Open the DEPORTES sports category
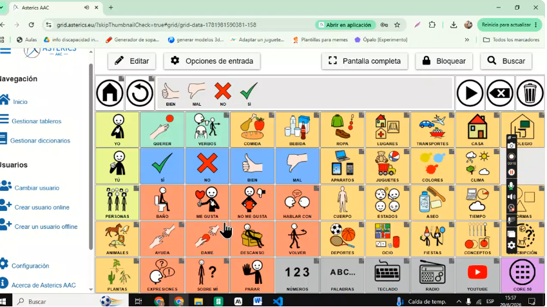 pyautogui.click(x=342, y=239)
